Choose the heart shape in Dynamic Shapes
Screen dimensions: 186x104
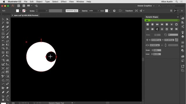(x=171, y=29)
